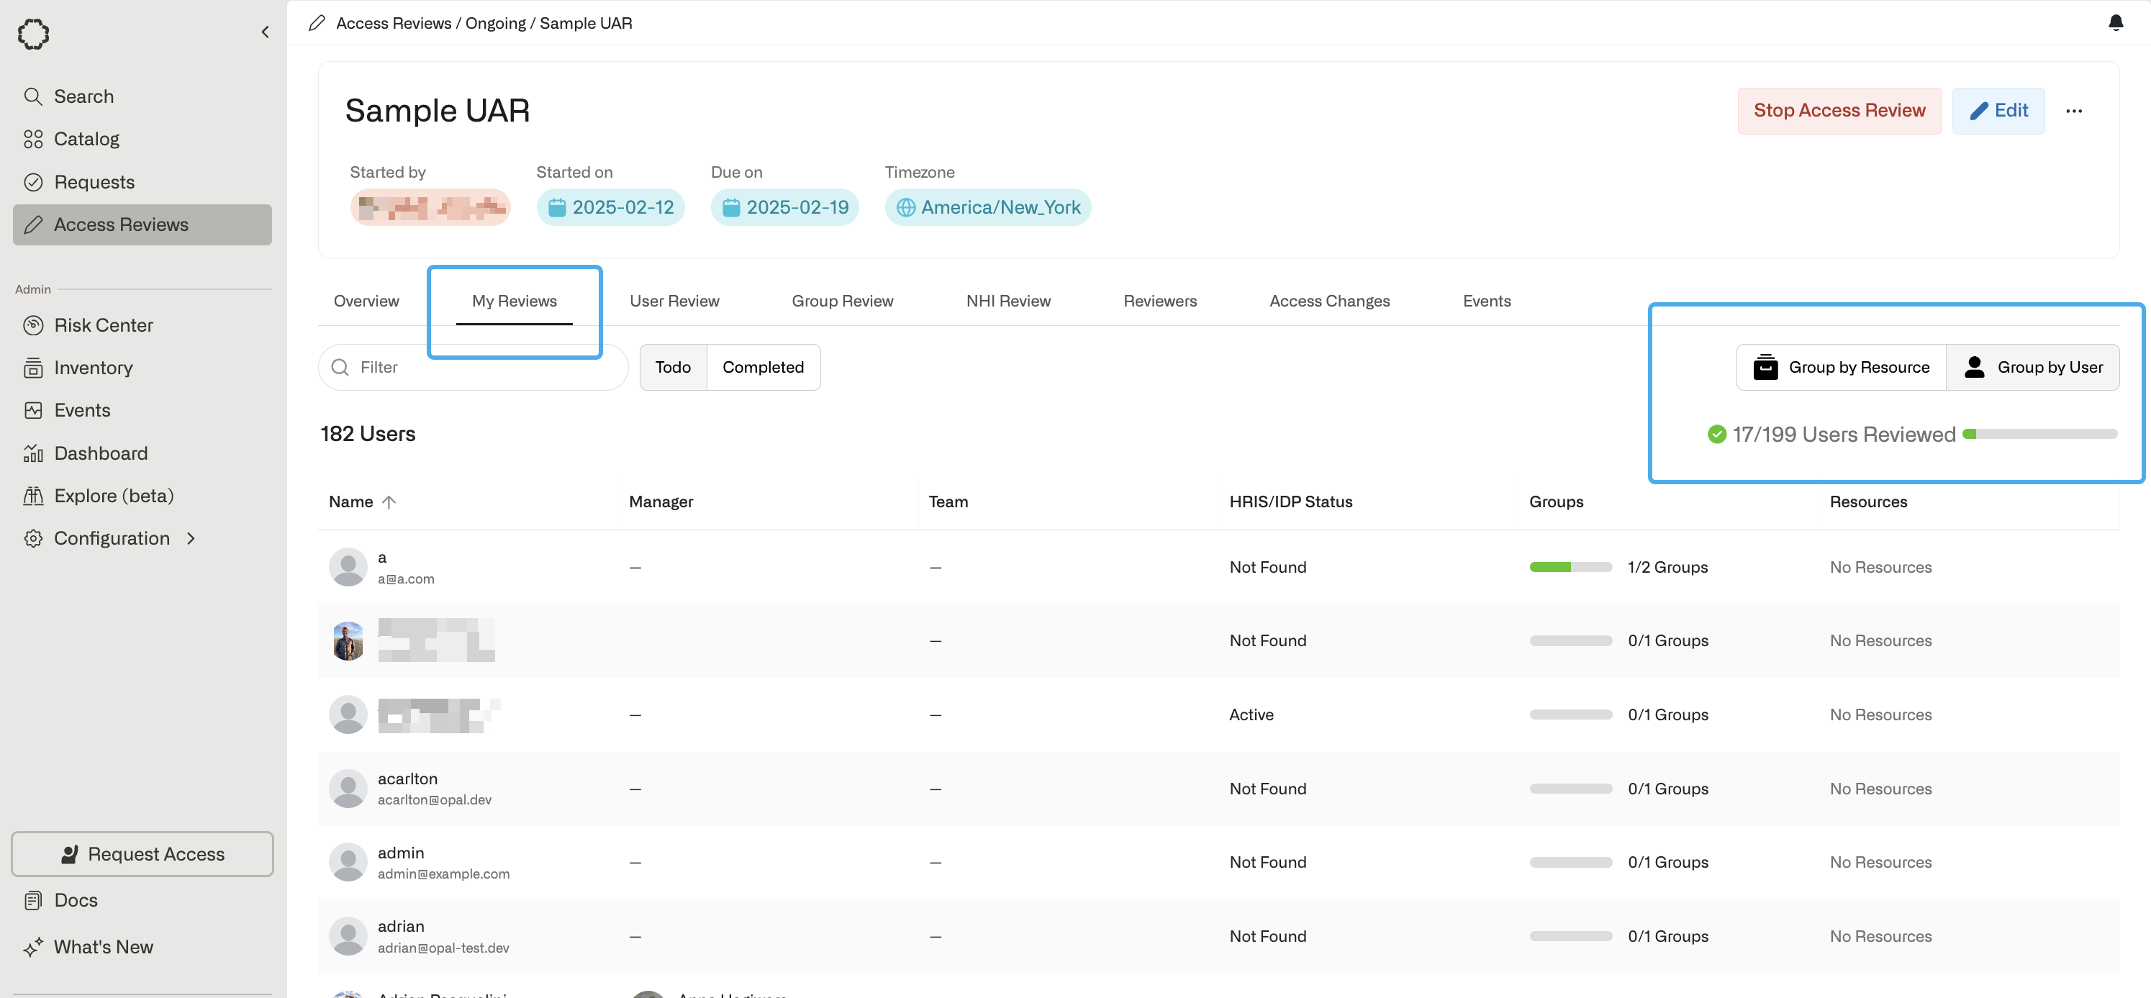Select the Group by User view
The image size is (2151, 998).
tap(2032, 368)
